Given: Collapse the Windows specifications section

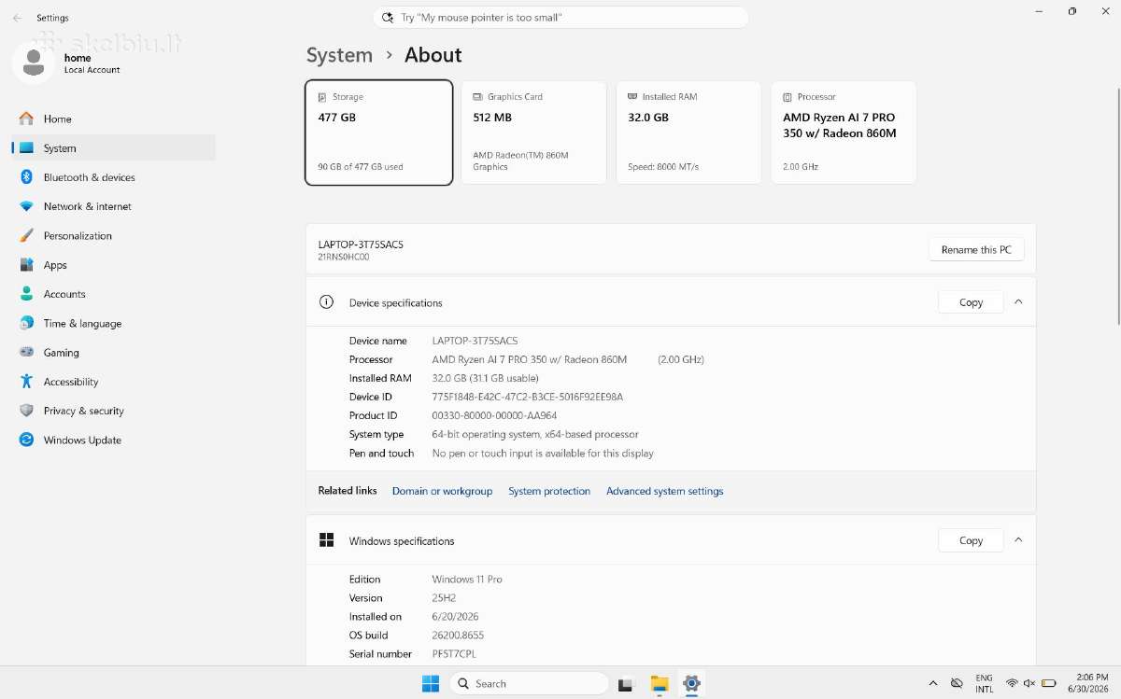Looking at the screenshot, I should 1018,539.
